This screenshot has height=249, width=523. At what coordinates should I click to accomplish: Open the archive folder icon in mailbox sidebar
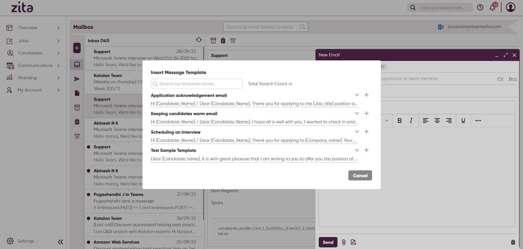pyautogui.click(x=77, y=107)
